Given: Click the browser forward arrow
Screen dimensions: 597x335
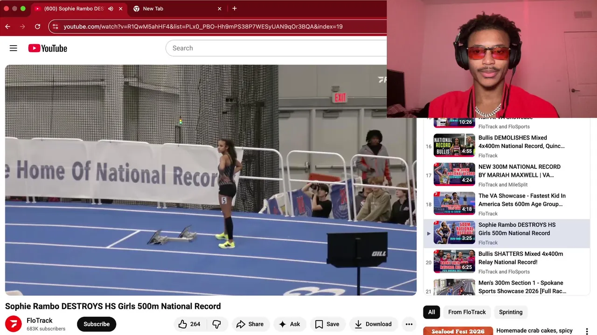Looking at the screenshot, I should (22, 27).
